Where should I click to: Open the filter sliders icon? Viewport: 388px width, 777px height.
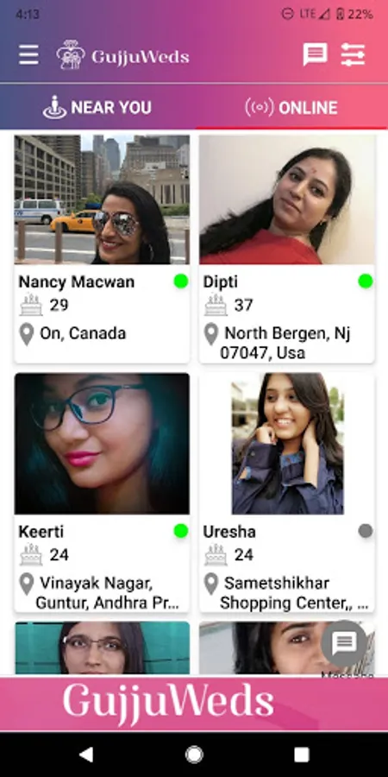coord(353,54)
